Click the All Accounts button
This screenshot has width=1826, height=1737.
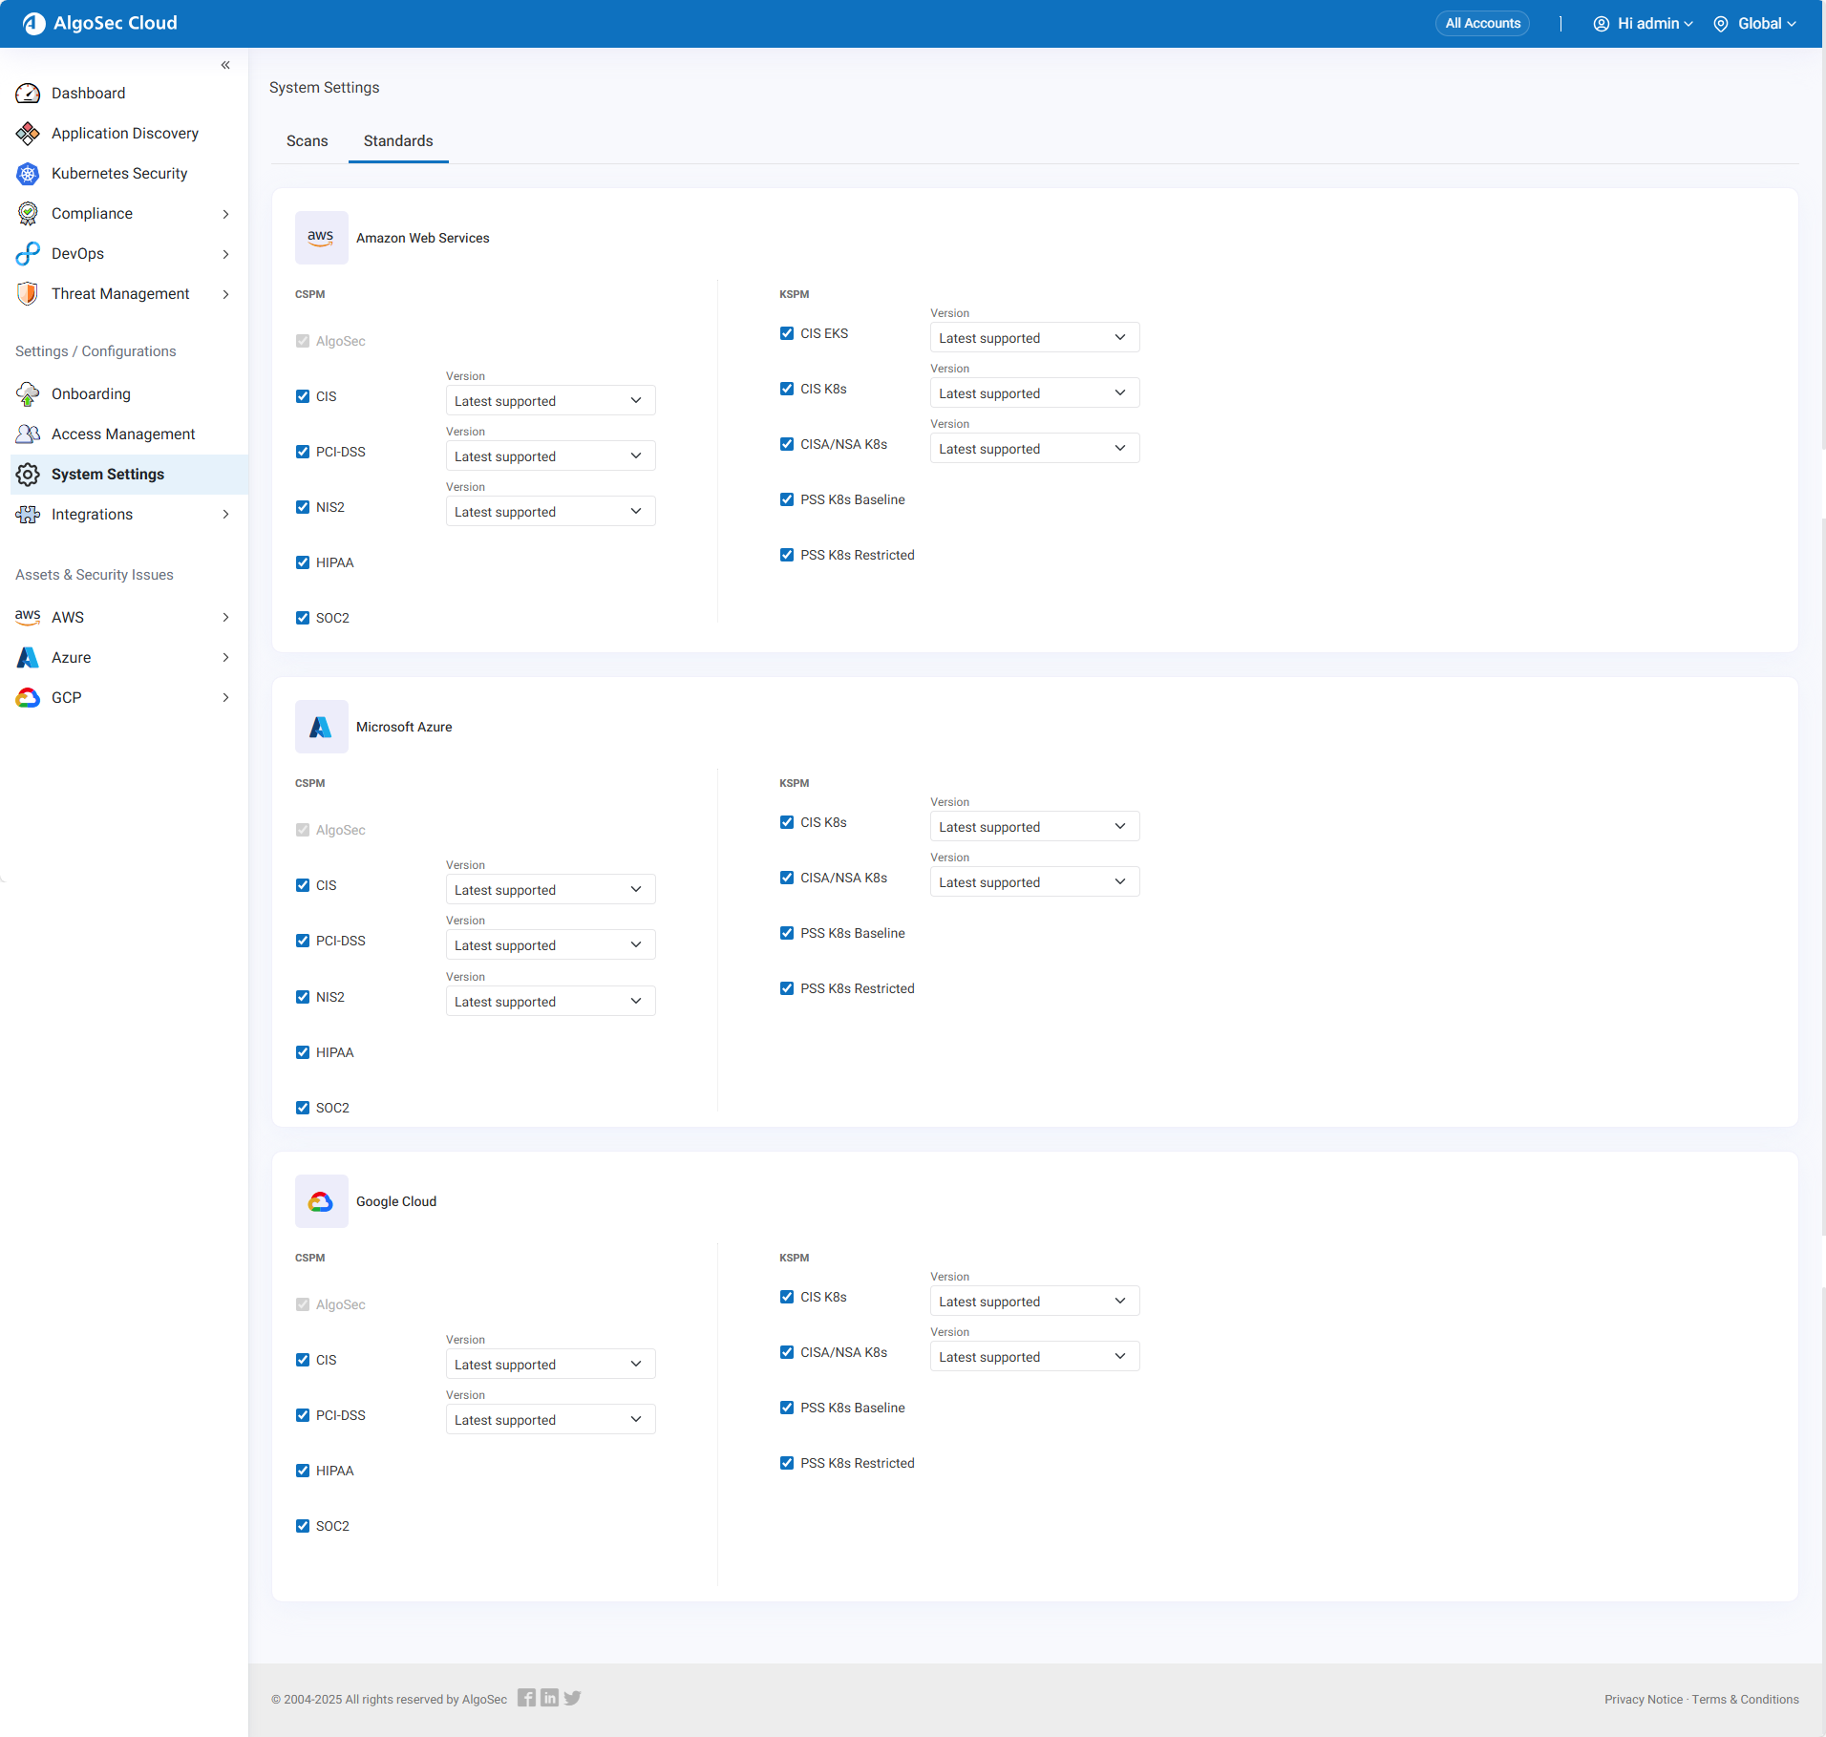click(x=1482, y=24)
